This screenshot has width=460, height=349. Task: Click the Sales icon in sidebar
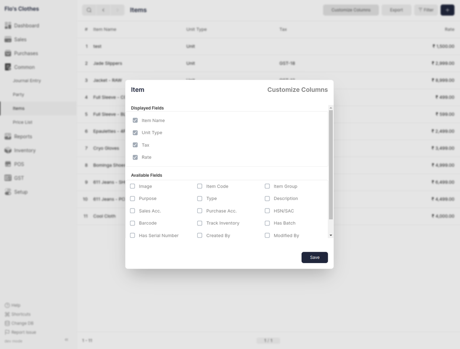[8, 40]
